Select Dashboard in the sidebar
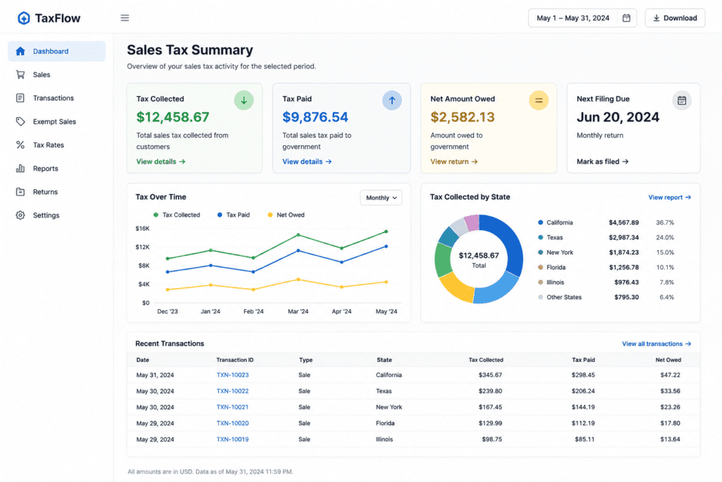The image size is (722, 482). pos(56,51)
